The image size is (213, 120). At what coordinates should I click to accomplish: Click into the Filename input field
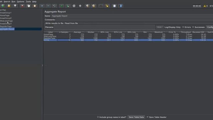pyautogui.click(x=104, y=27)
